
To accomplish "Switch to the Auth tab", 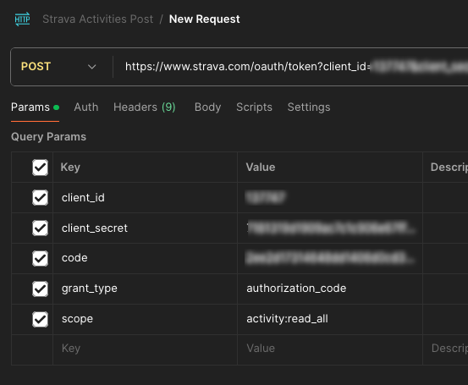I will click(x=86, y=107).
